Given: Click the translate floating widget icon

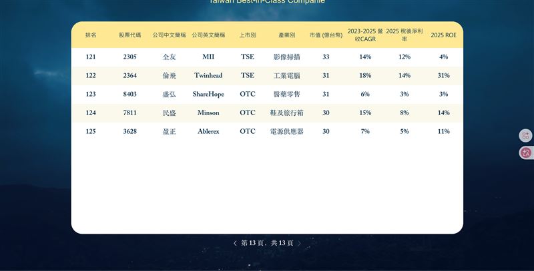Looking at the screenshot, I should (525, 152).
